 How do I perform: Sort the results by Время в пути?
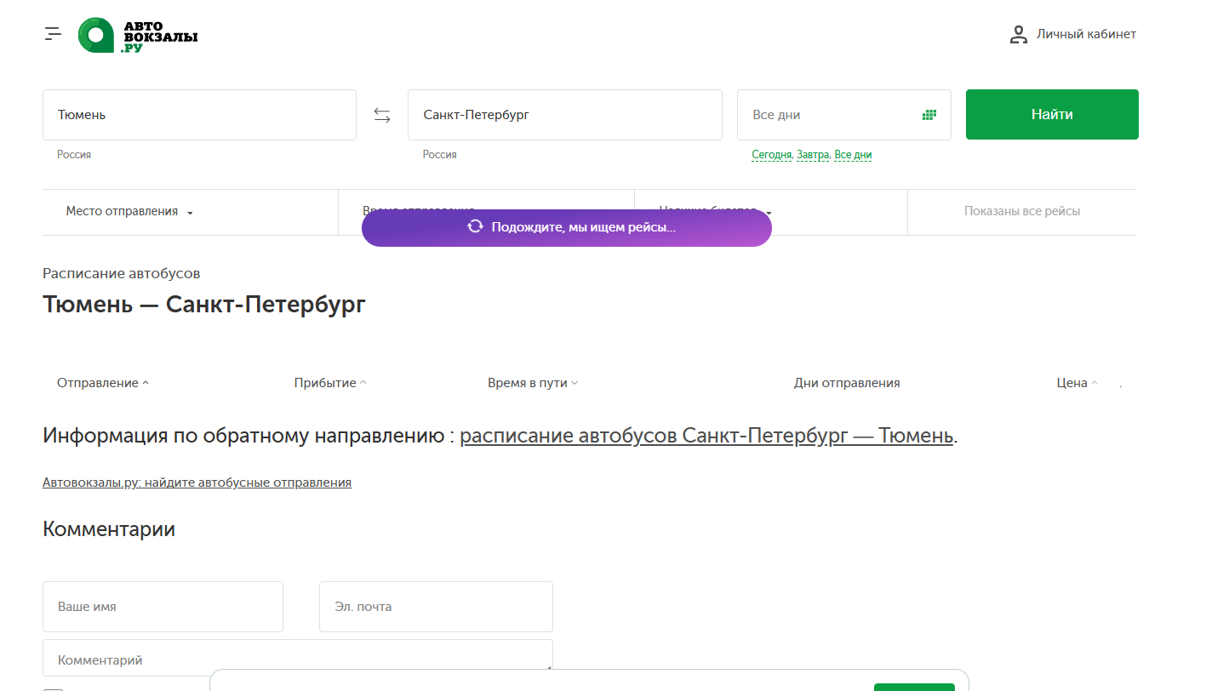click(x=533, y=383)
